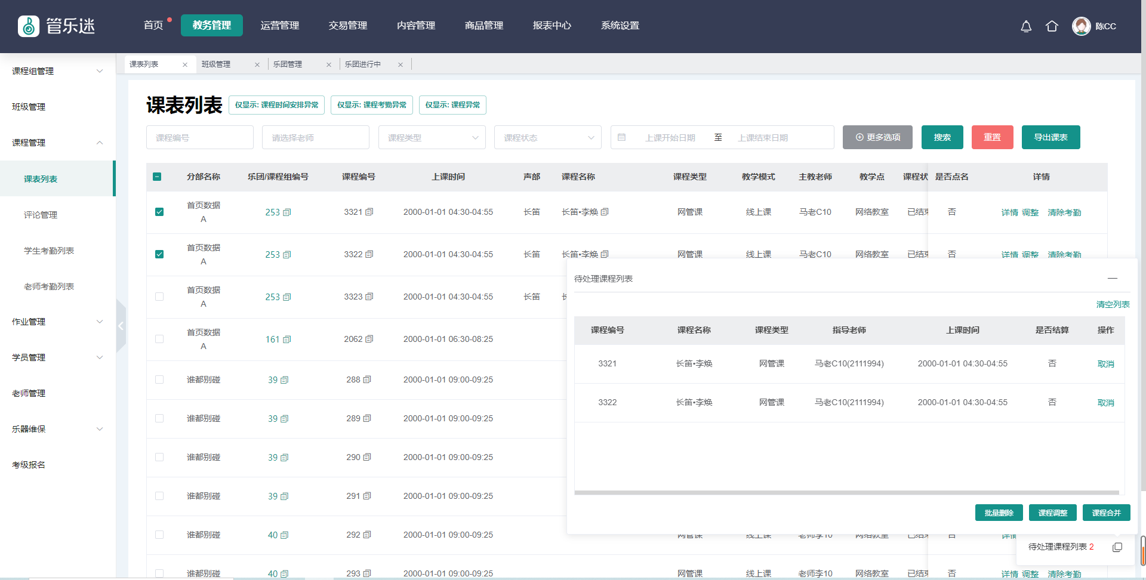Uncheck the checkbox for course 3321
Screen dimensions: 1146x580
(x=159, y=212)
